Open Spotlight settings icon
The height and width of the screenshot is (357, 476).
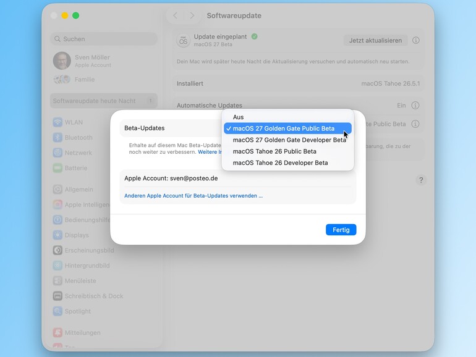click(57, 311)
